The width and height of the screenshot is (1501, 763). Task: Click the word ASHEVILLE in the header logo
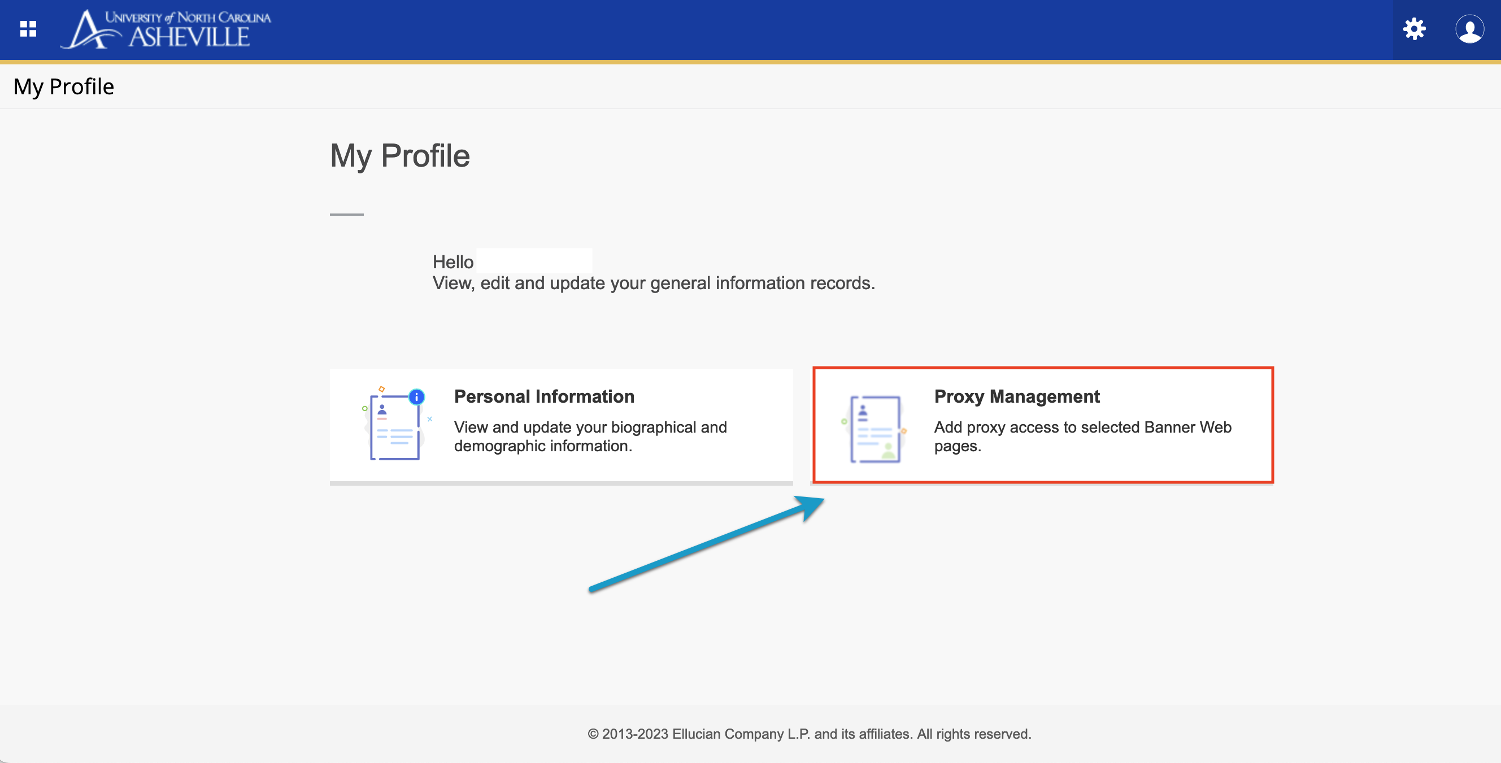[x=189, y=38]
